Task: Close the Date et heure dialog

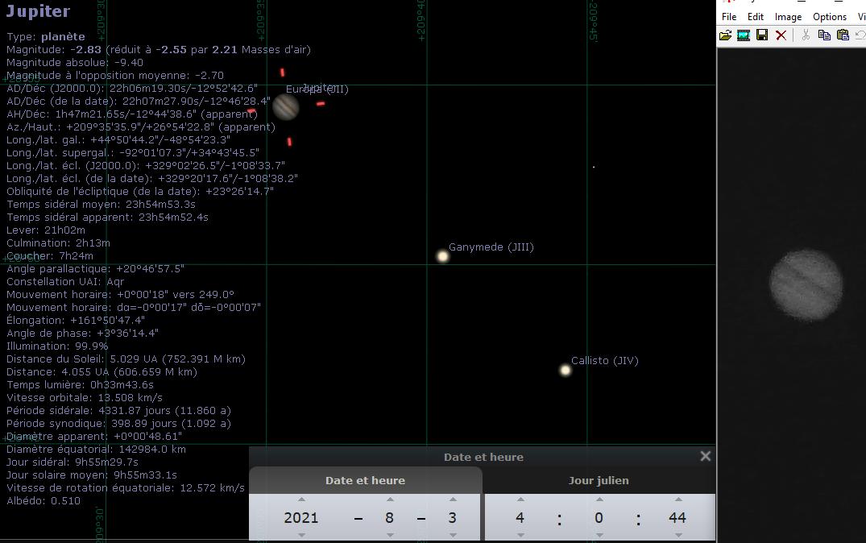Action: click(x=705, y=456)
